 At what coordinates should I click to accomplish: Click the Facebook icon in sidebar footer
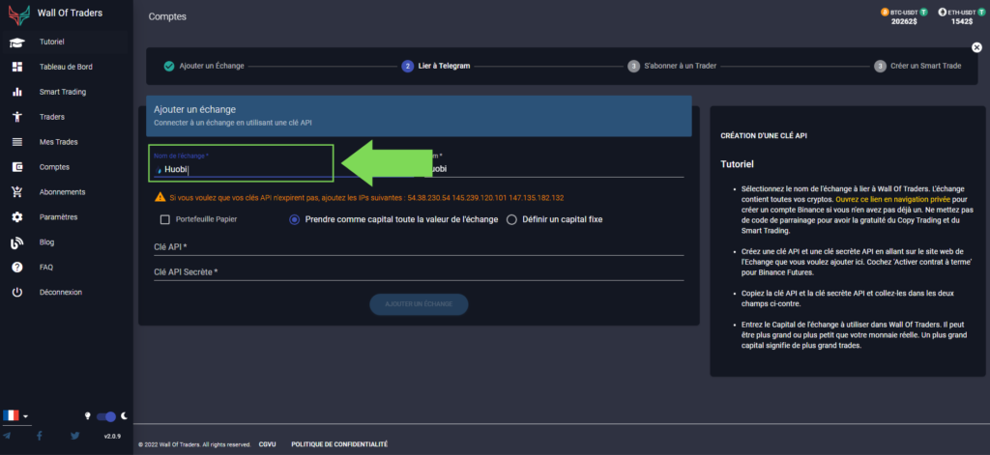39,436
